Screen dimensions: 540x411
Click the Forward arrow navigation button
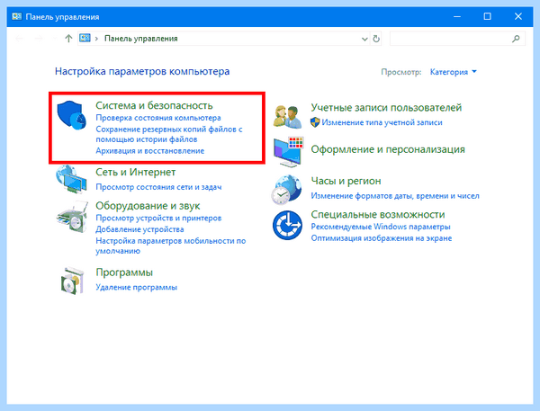click(38, 38)
